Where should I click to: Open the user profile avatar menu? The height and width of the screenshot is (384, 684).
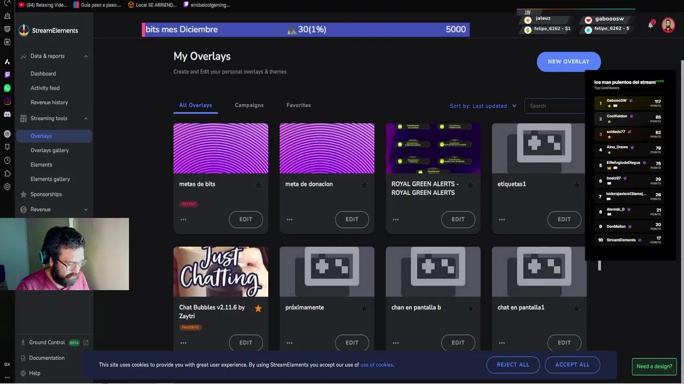click(x=668, y=25)
